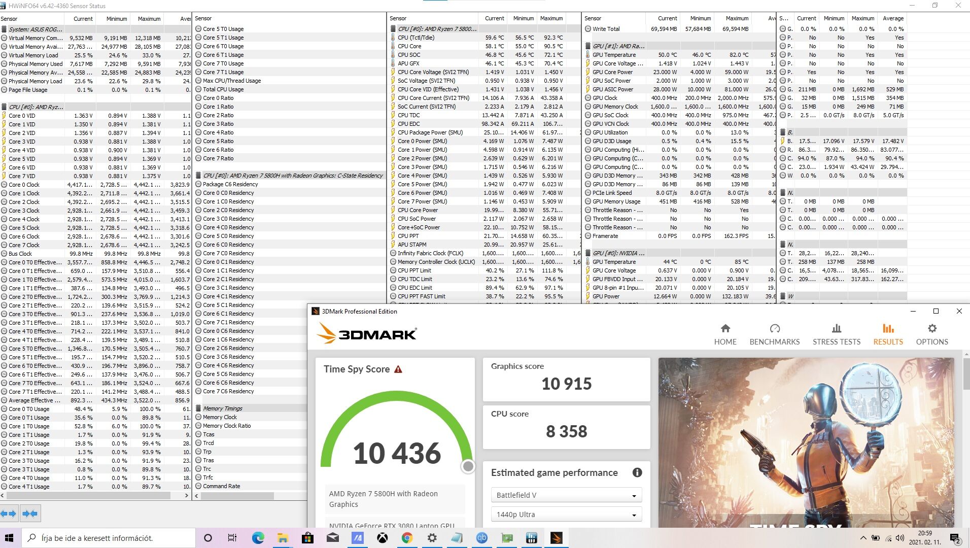970x548 pixels.
Task: Switch to the STRESS TESTS tab
Action: (837, 335)
